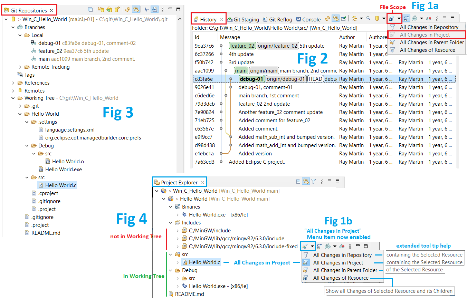Click the repository cylinder icon in History toolbar
Screen dimensions: 467x299
pos(377,18)
